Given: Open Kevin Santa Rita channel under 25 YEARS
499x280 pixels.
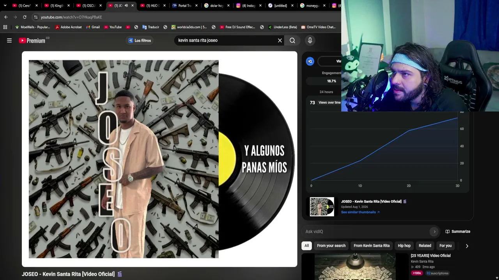Looking at the screenshot, I should [x=422, y=262].
